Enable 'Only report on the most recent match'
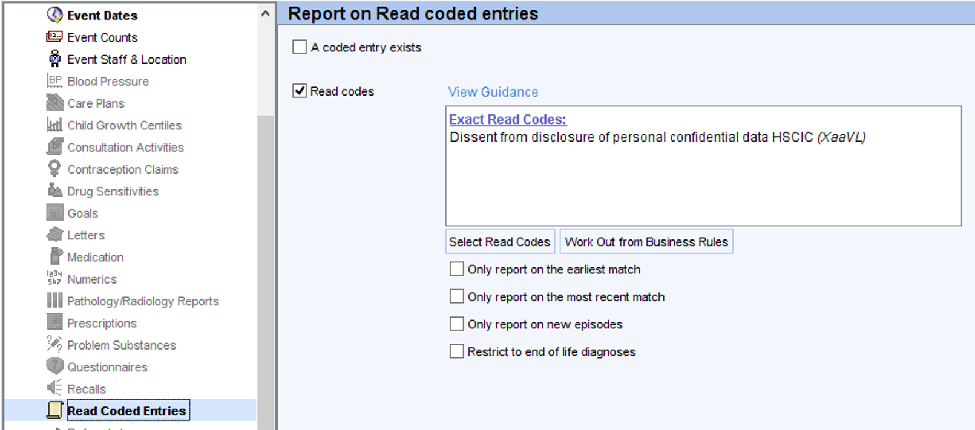Image resolution: width=975 pixels, height=430 pixels. click(x=456, y=296)
